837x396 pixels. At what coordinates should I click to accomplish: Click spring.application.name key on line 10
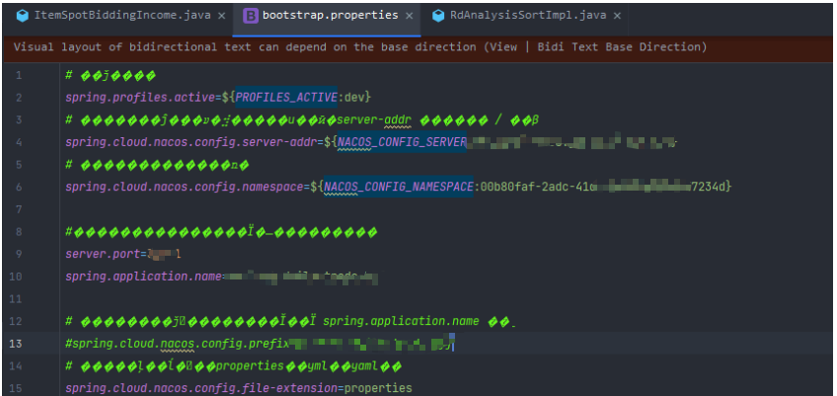point(143,277)
